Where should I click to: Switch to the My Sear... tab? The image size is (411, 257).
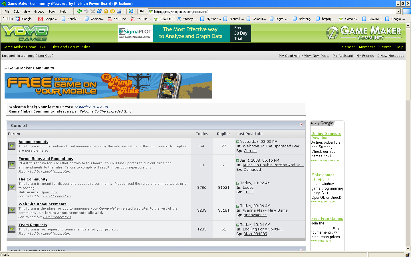[211, 19]
